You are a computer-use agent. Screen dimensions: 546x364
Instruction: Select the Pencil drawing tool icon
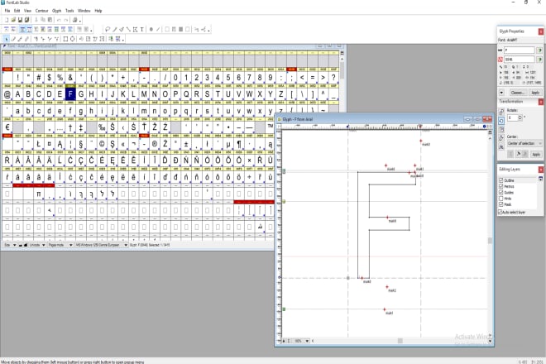point(114,29)
